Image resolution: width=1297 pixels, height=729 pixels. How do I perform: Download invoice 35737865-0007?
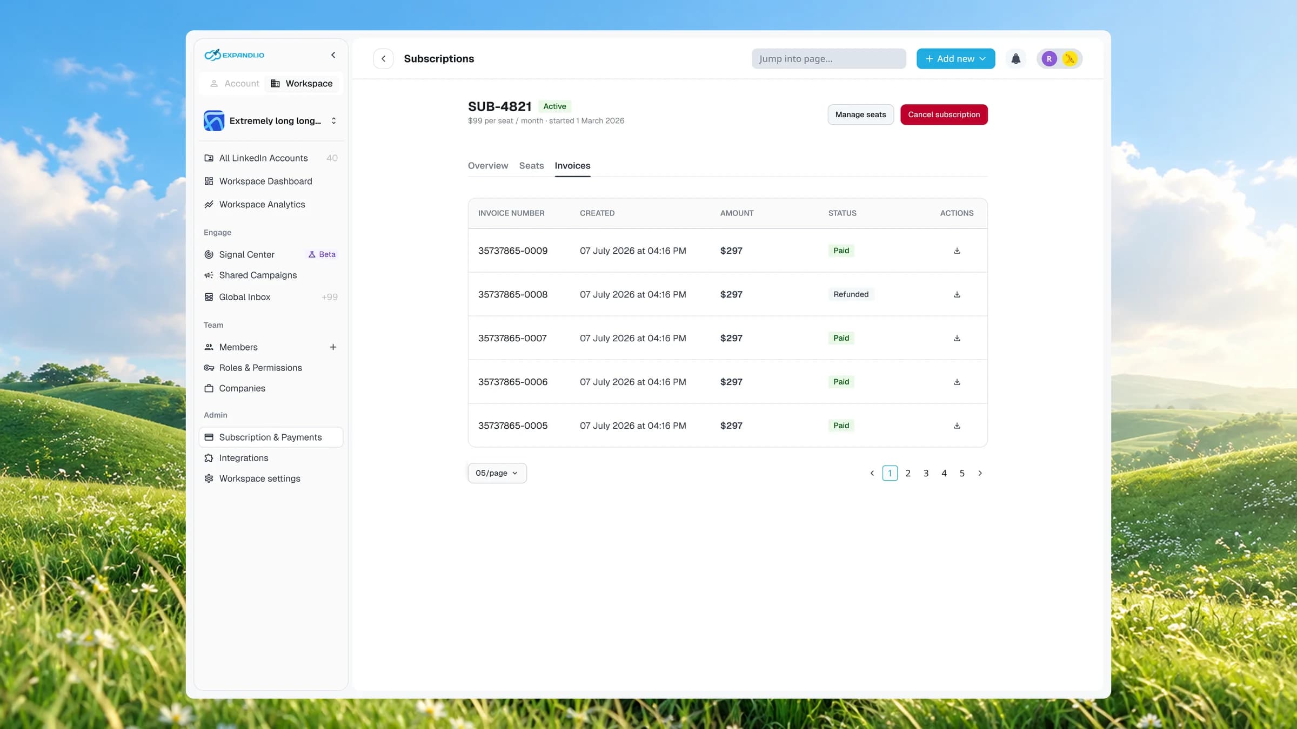point(957,338)
